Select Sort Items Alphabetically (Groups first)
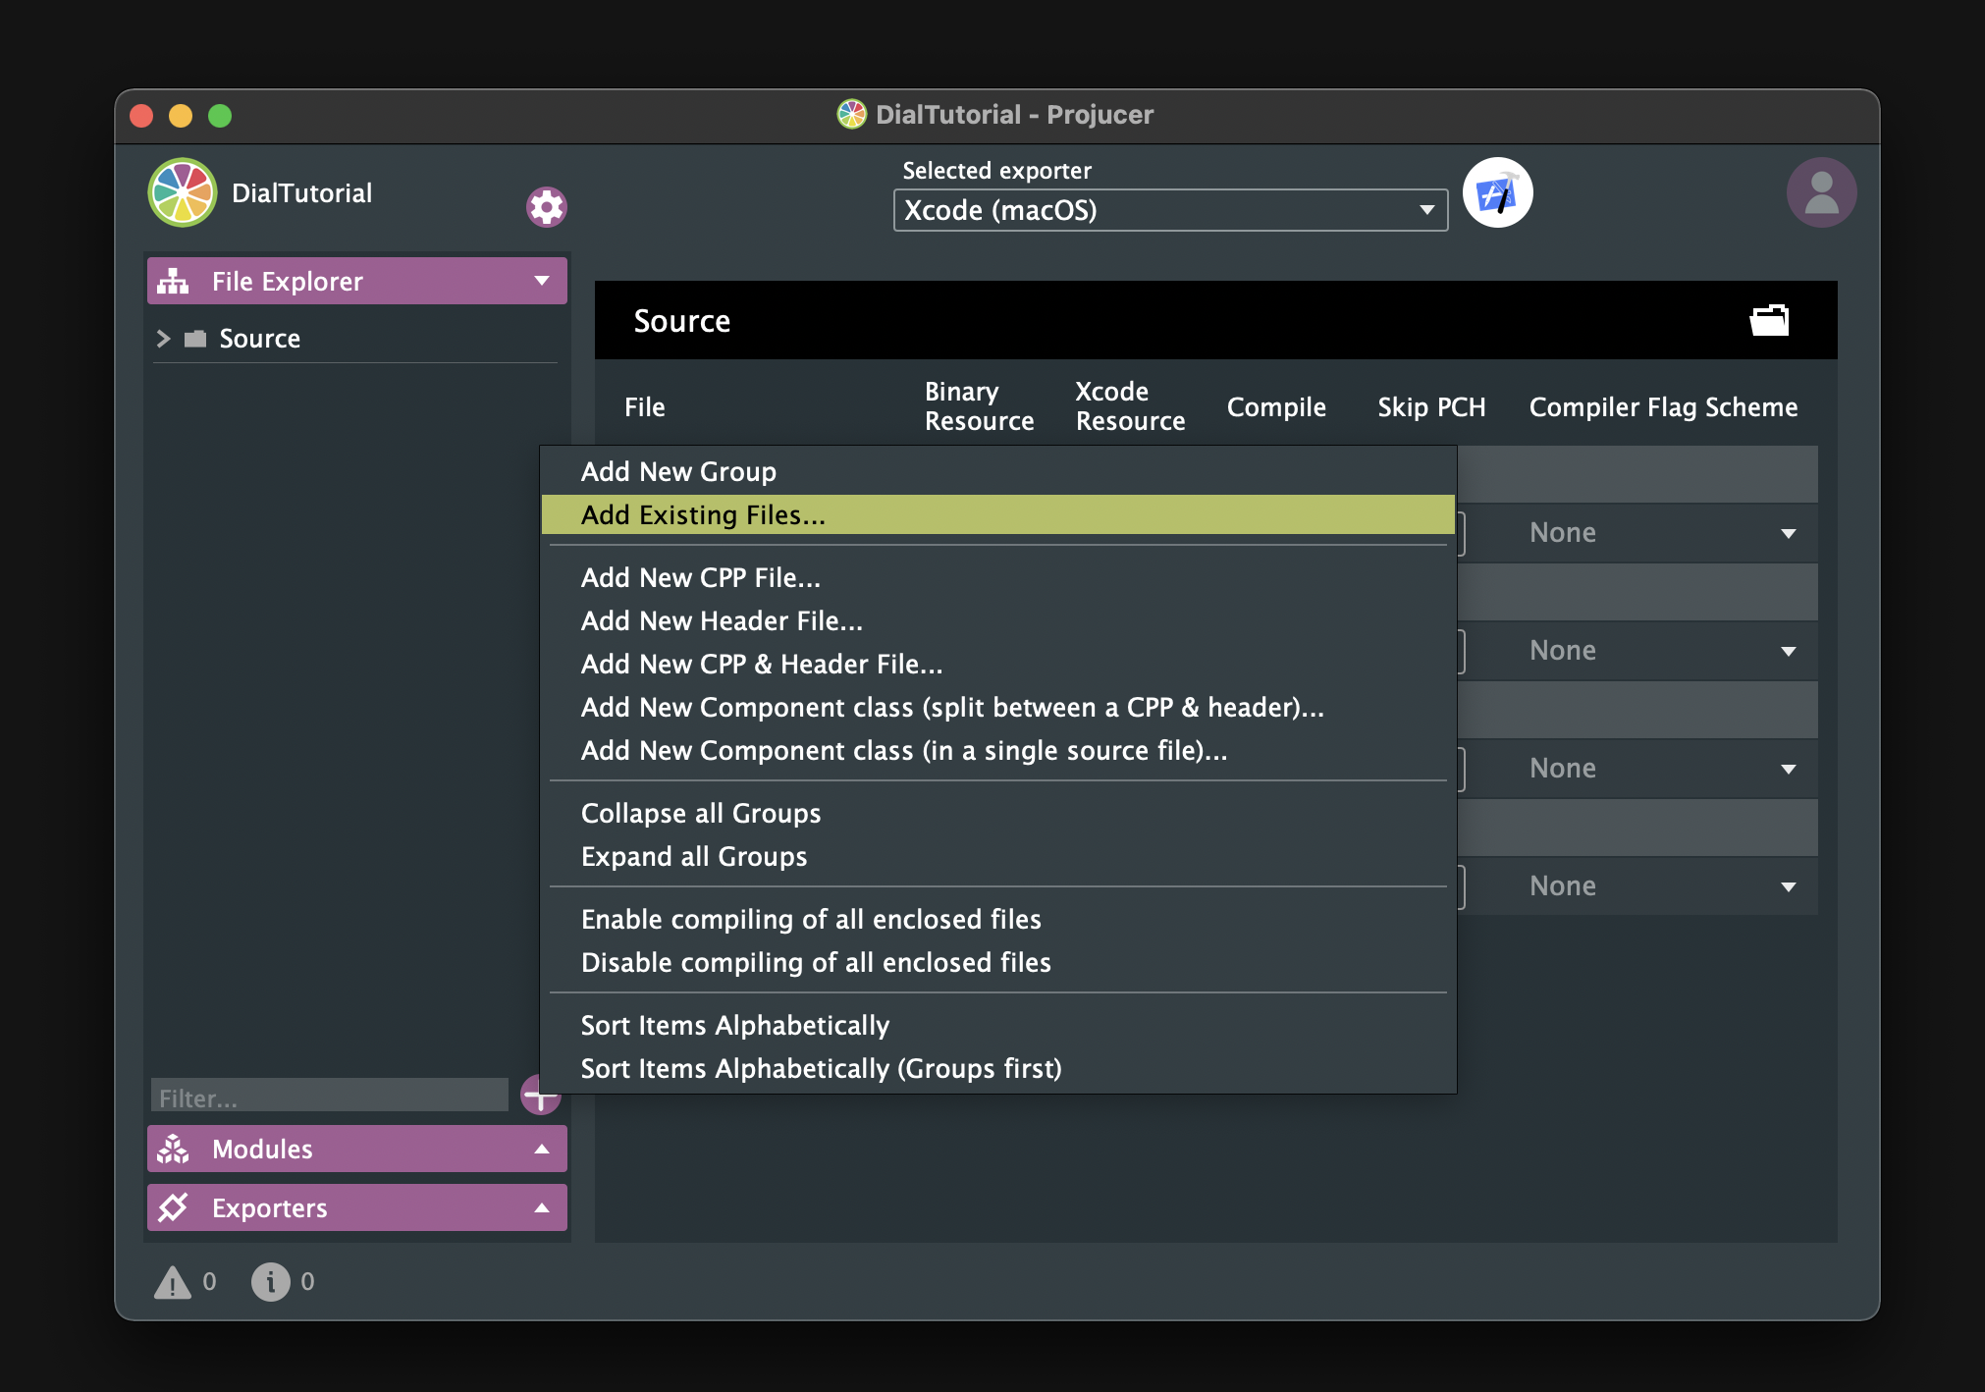The image size is (1985, 1392). point(998,1069)
